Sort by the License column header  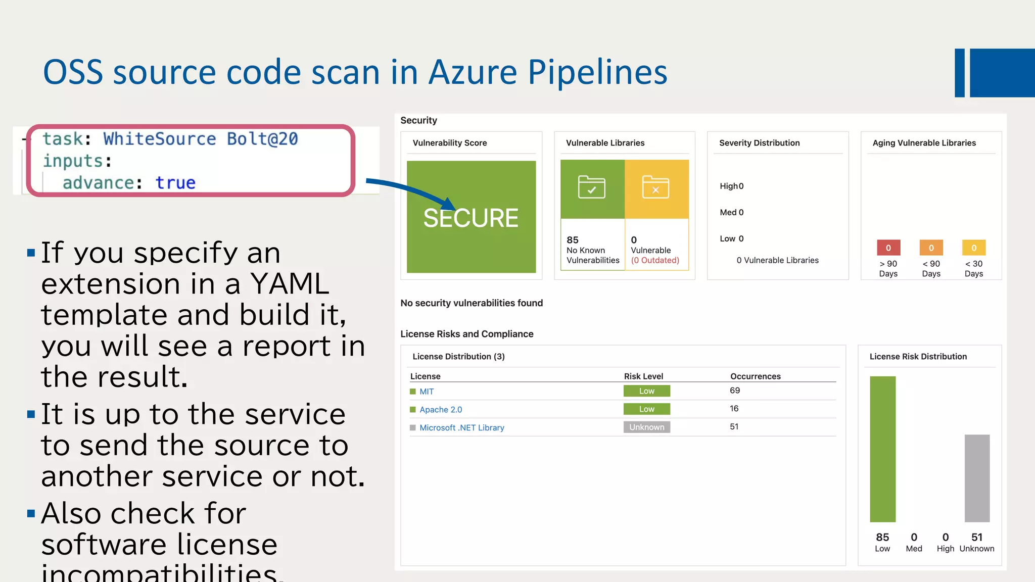425,376
